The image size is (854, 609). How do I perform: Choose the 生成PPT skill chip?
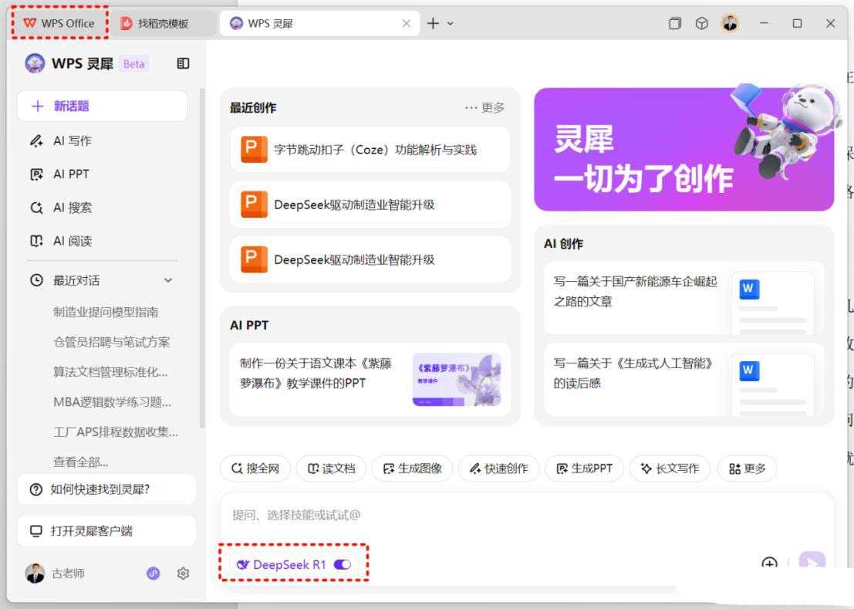click(x=585, y=469)
